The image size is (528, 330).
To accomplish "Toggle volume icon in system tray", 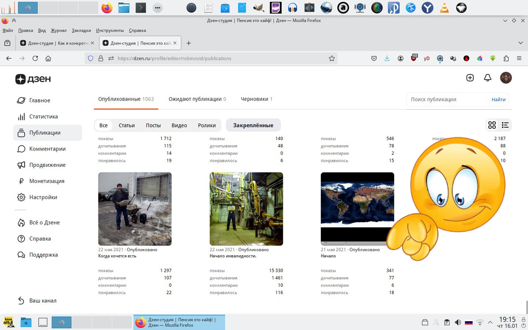I will [x=458, y=322].
